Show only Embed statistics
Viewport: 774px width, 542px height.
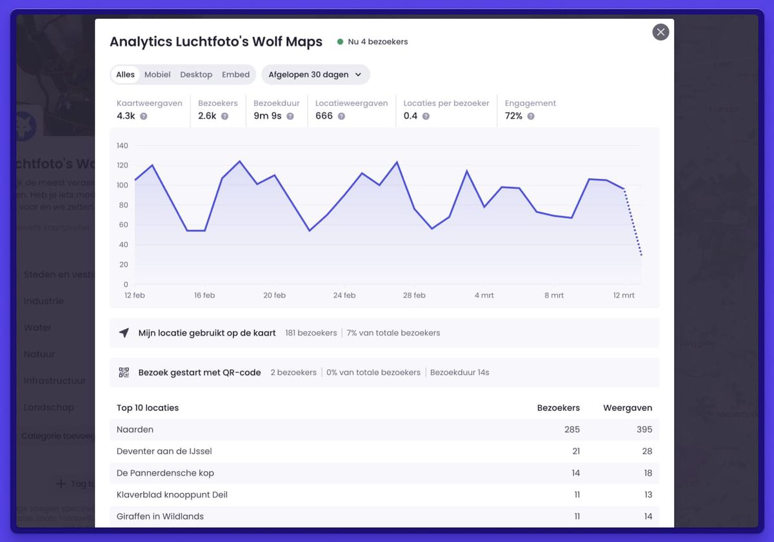235,75
